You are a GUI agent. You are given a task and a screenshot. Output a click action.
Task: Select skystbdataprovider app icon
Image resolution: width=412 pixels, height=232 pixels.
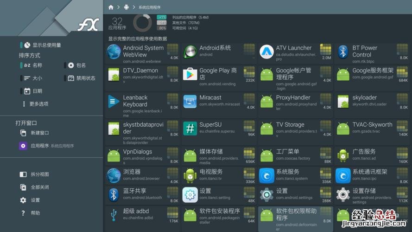coord(114,129)
